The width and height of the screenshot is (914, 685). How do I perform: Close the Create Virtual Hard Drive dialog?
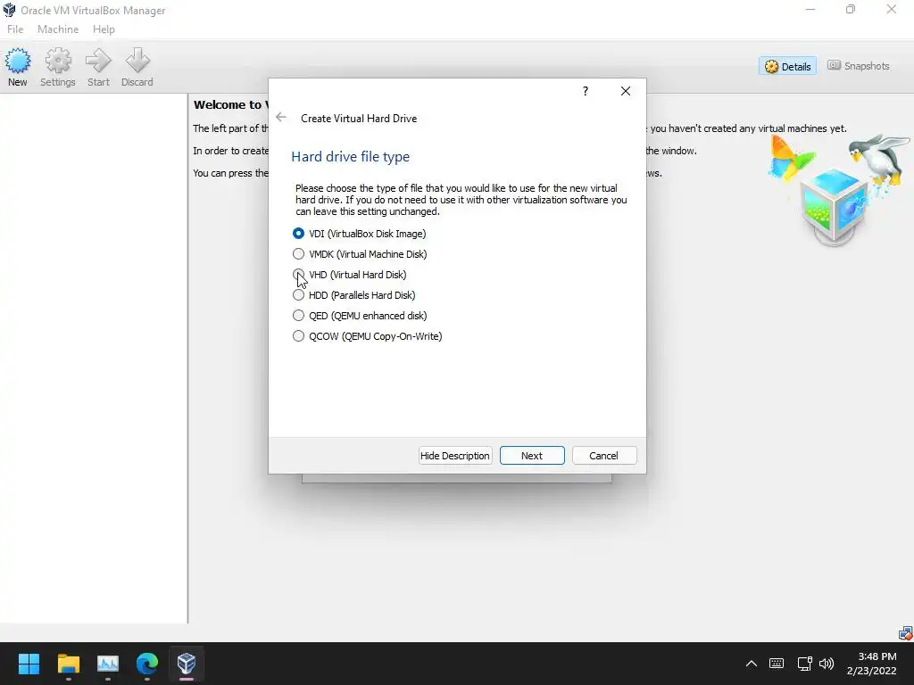click(x=626, y=91)
